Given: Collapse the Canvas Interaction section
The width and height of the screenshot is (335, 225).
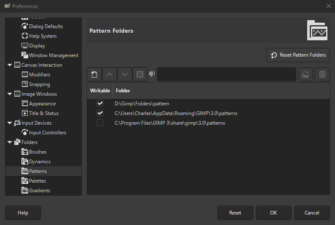Looking at the screenshot, I should [10, 65].
